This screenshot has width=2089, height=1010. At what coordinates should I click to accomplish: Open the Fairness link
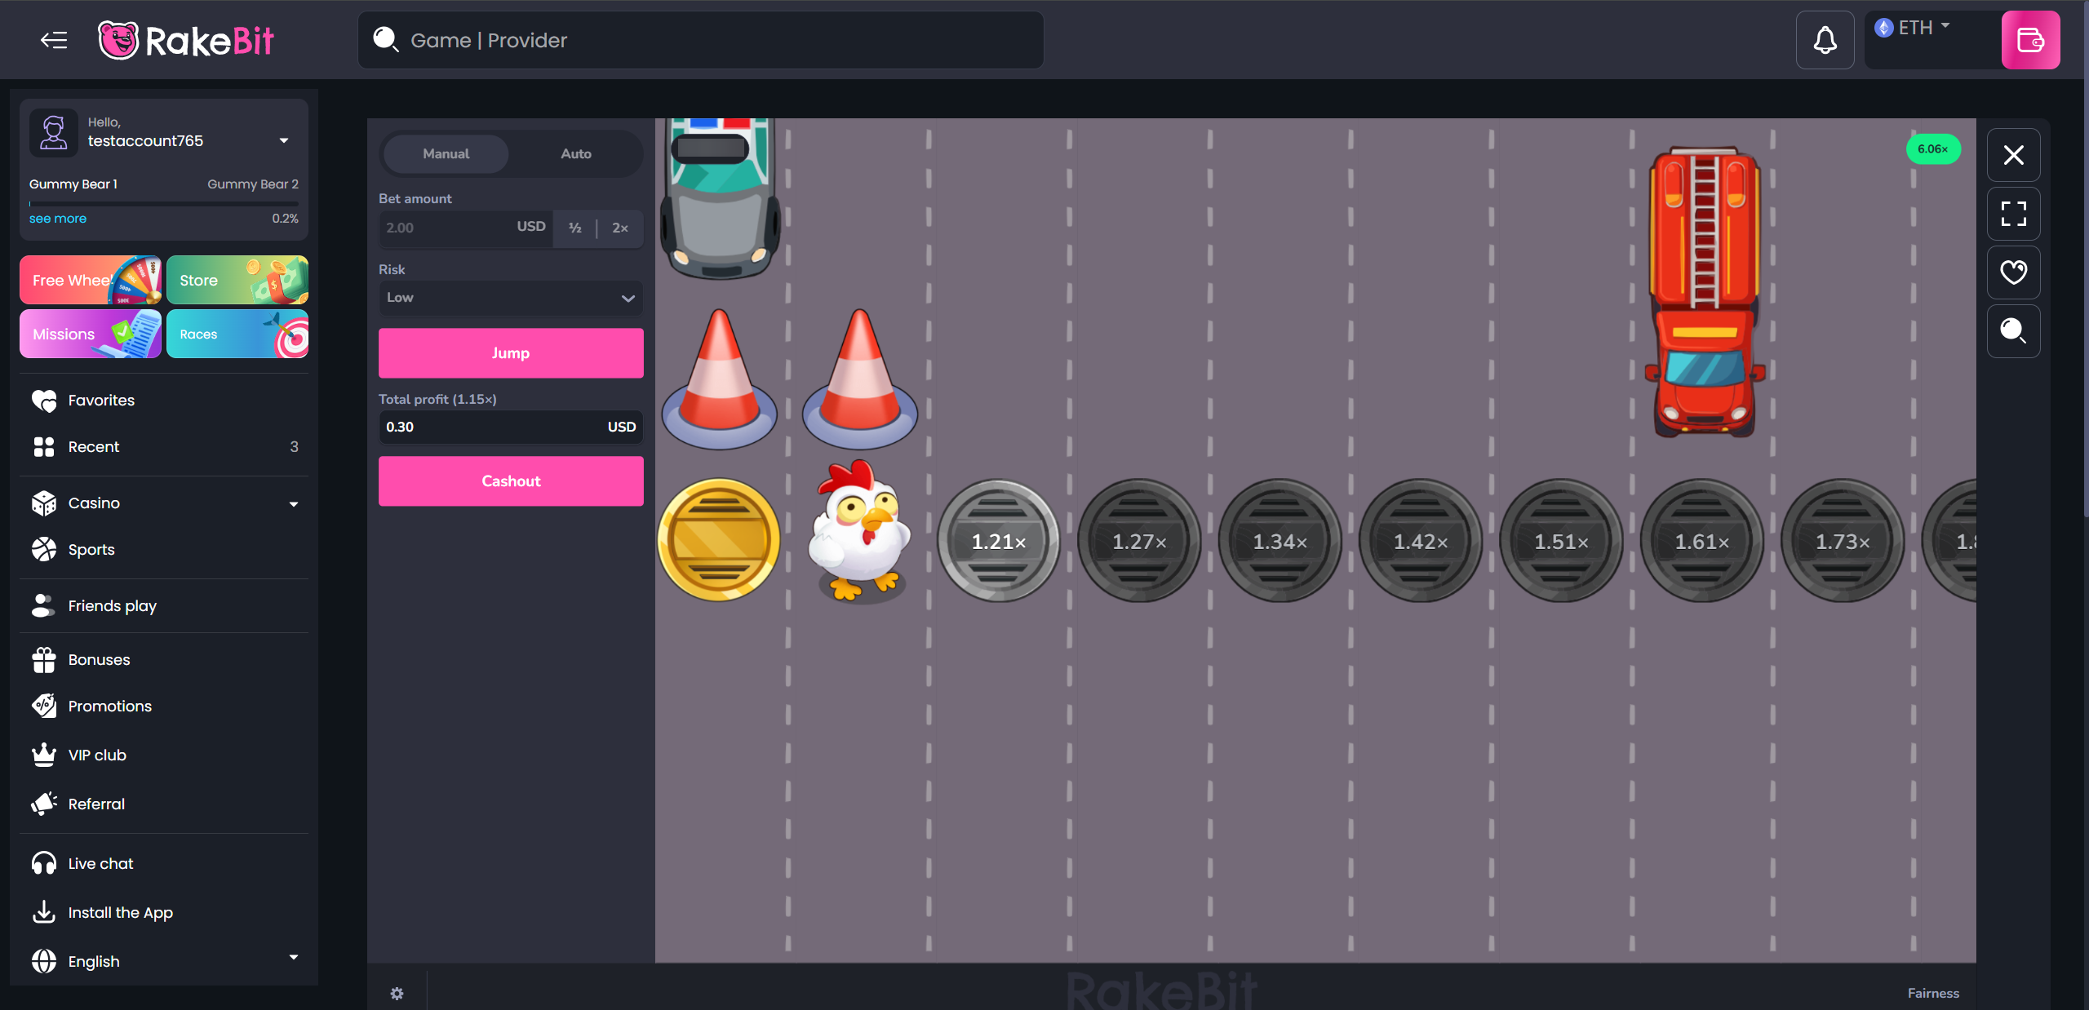click(x=1933, y=993)
